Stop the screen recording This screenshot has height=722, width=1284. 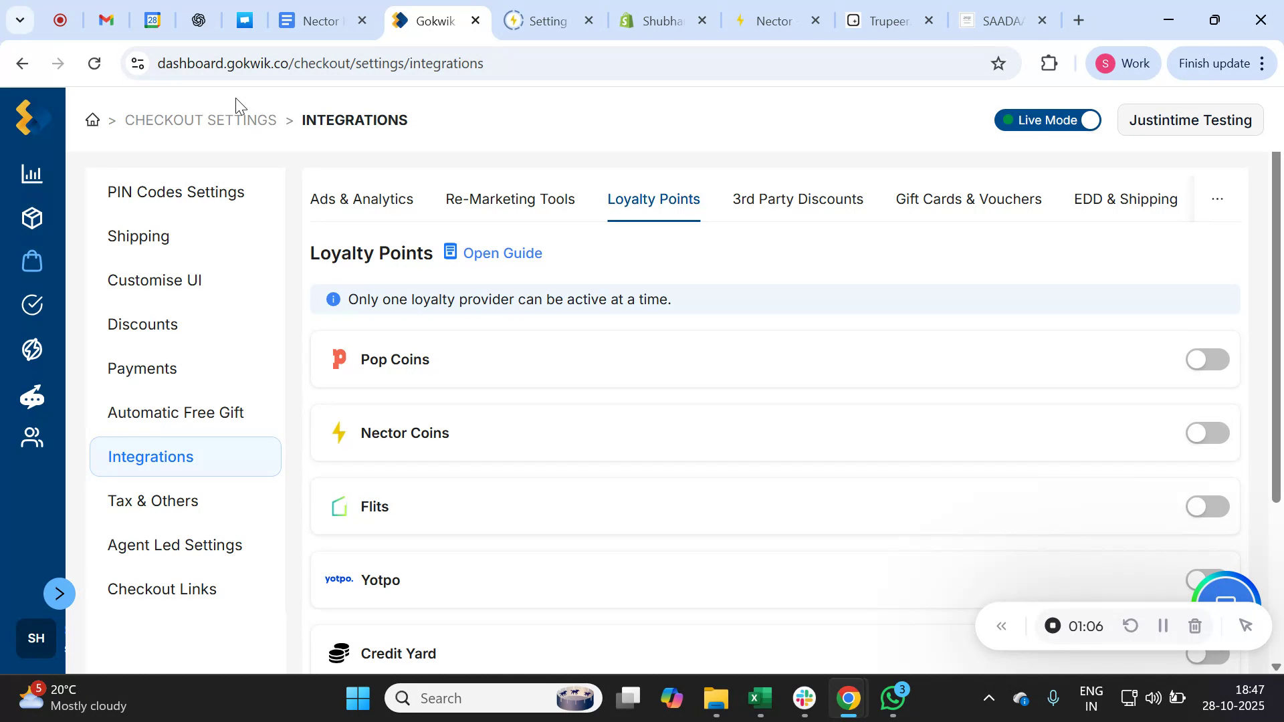[x=1053, y=626]
